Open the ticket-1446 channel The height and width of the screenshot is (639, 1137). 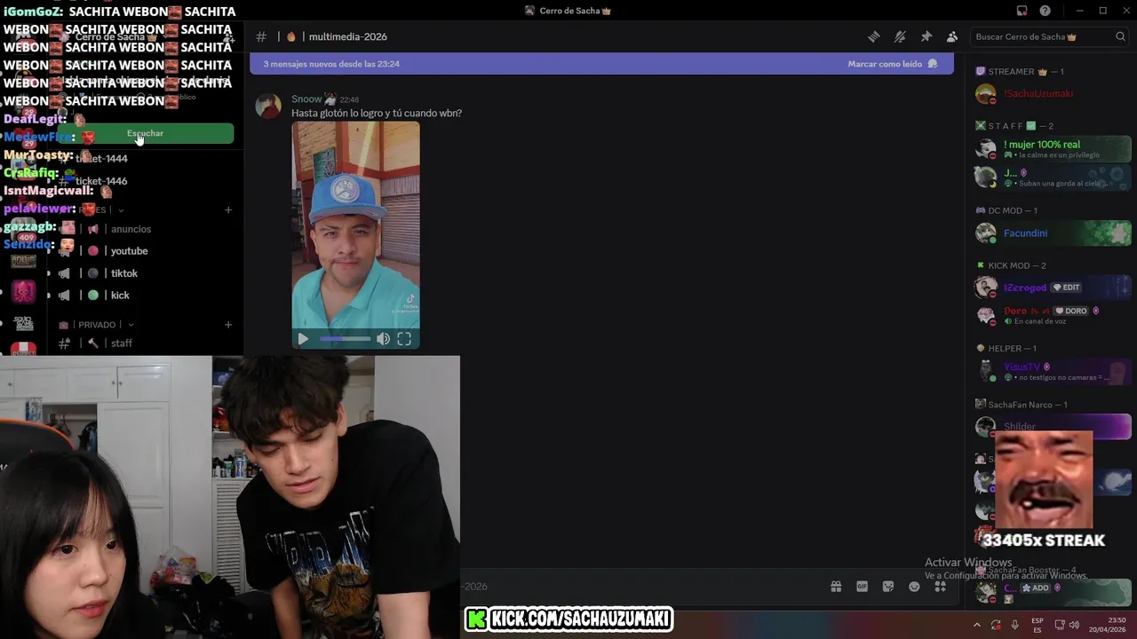101,181
